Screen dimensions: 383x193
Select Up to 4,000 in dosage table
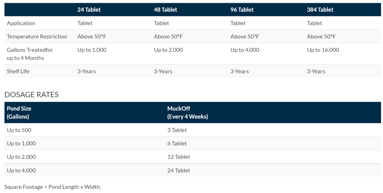[21, 170]
